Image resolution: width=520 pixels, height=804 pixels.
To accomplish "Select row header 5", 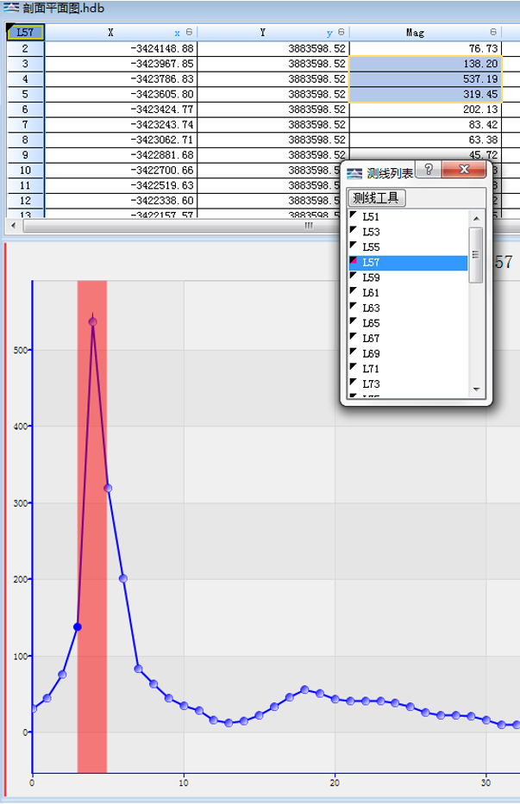I will pyautogui.click(x=25, y=94).
